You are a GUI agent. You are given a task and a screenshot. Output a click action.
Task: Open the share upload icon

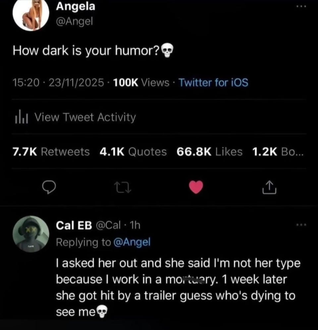pyautogui.click(x=269, y=188)
